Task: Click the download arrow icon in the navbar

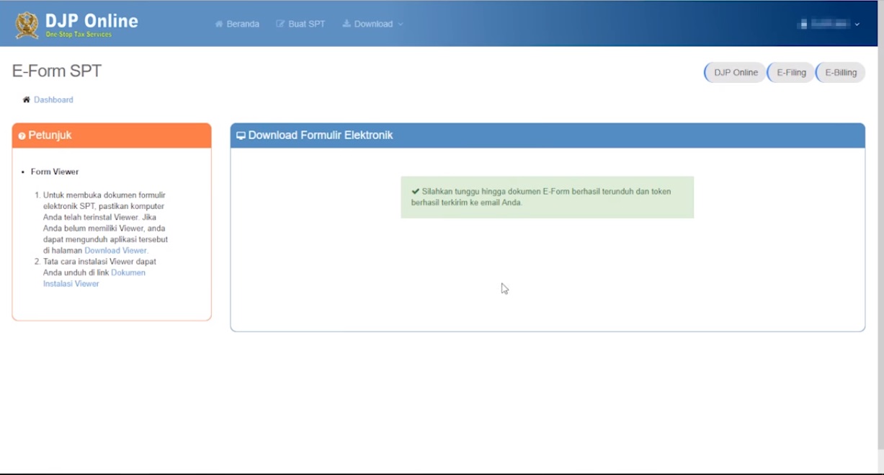Action: coord(347,23)
